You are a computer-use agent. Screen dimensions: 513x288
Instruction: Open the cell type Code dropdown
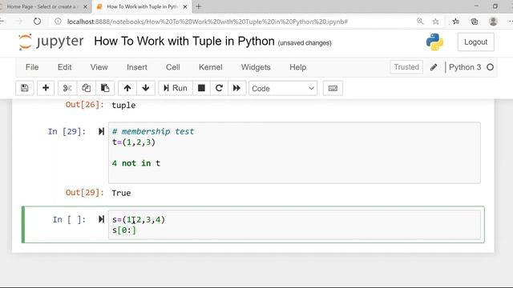coord(283,88)
